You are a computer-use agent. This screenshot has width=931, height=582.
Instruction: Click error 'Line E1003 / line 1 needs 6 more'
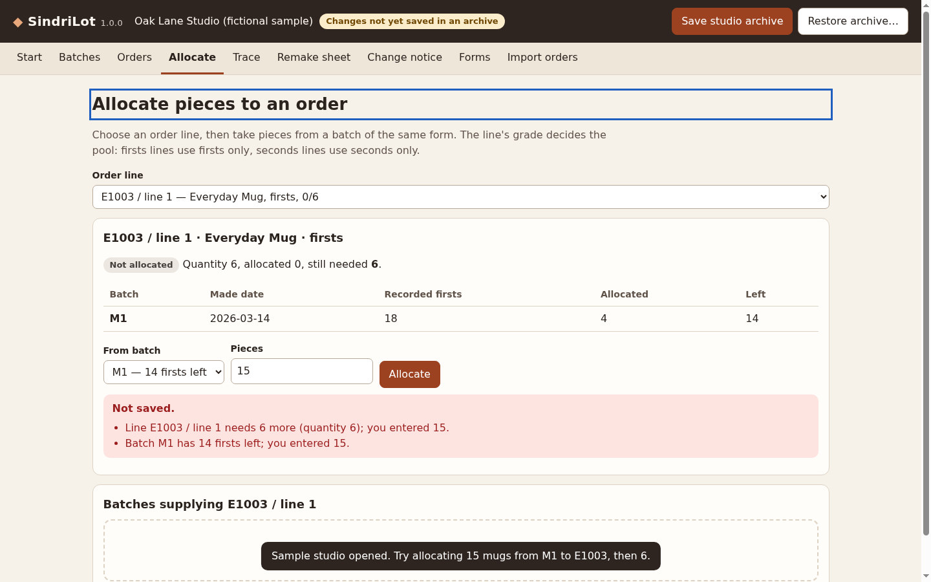[287, 428]
